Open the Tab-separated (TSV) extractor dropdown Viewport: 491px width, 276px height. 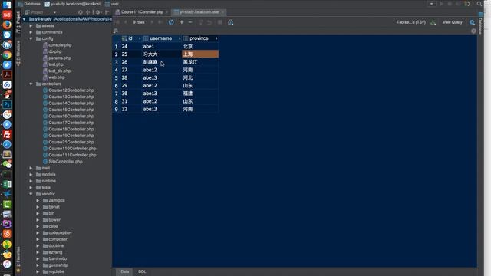click(411, 22)
